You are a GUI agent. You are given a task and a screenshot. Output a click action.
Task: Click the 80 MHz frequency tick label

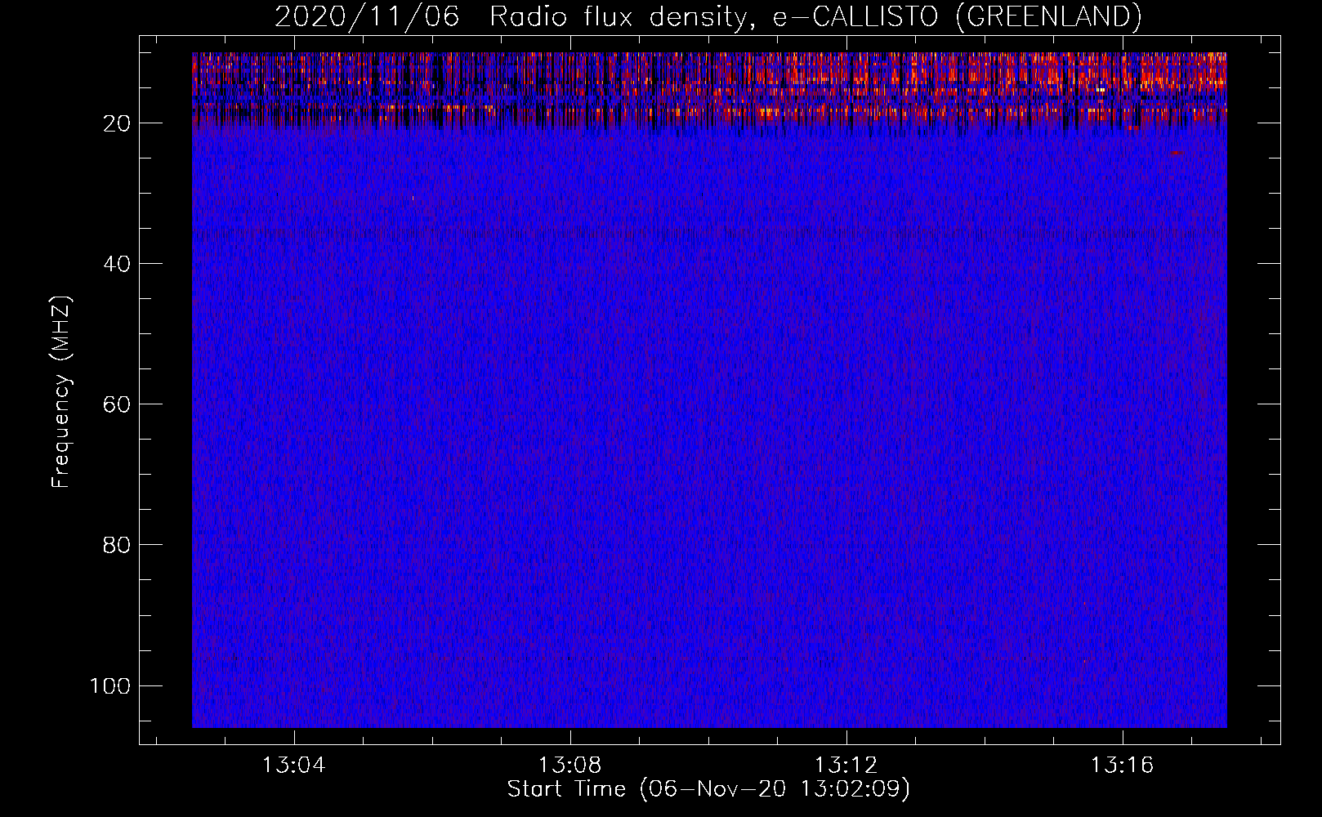[x=118, y=545]
